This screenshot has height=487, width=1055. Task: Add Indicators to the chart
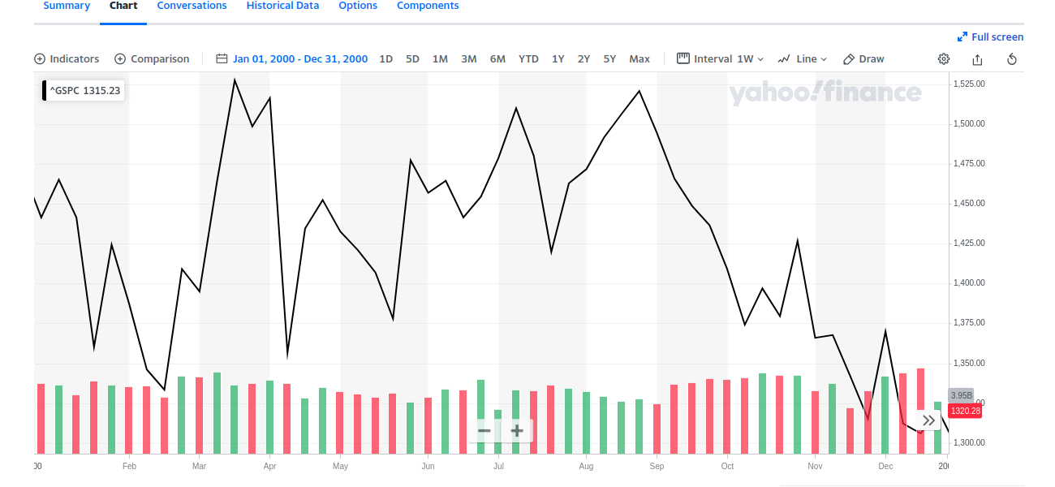67,59
